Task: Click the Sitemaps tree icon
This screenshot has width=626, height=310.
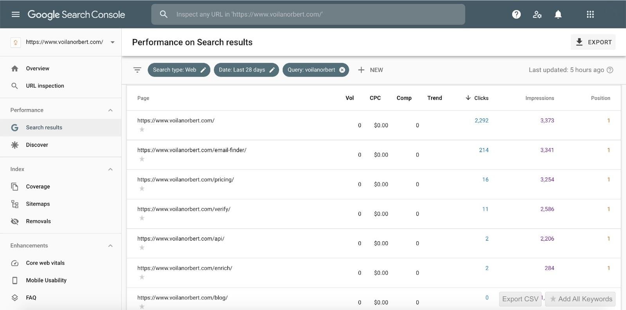Action: point(15,204)
